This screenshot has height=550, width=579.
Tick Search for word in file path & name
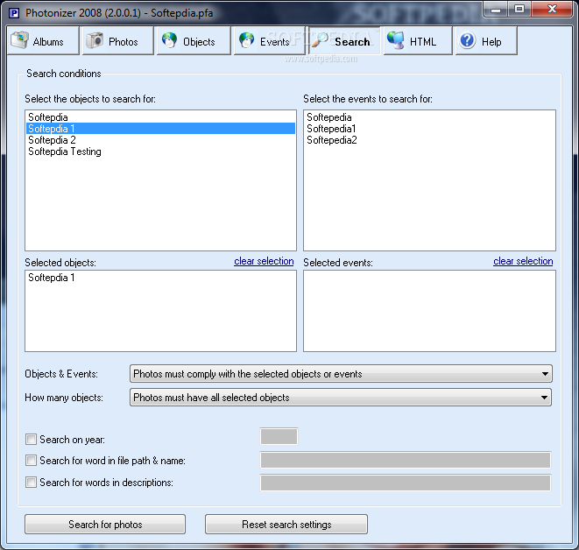[31, 461]
